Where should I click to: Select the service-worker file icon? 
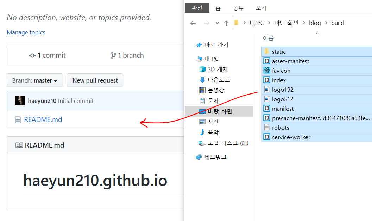[267, 137]
